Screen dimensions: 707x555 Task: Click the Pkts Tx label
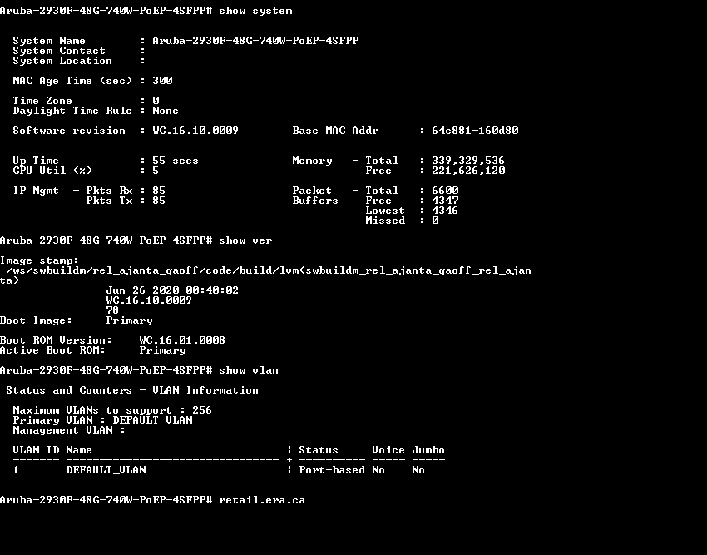pyautogui.click(x=110, y=201)
